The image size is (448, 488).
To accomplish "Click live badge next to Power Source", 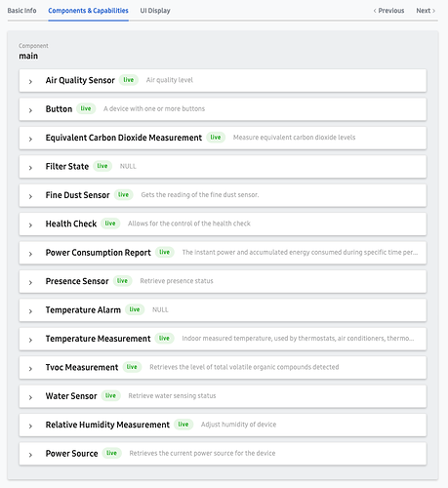I will click(x=111, y=453).
